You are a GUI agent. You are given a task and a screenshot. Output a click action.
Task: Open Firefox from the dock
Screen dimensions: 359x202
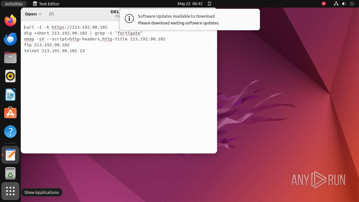[x=10, y=20]
